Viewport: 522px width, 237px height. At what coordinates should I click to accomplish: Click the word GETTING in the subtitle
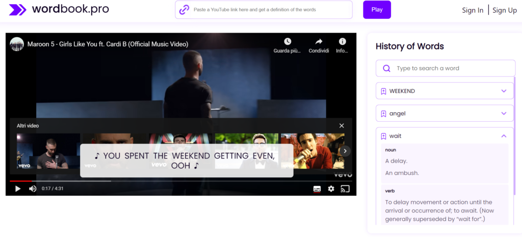click(232, 156)
